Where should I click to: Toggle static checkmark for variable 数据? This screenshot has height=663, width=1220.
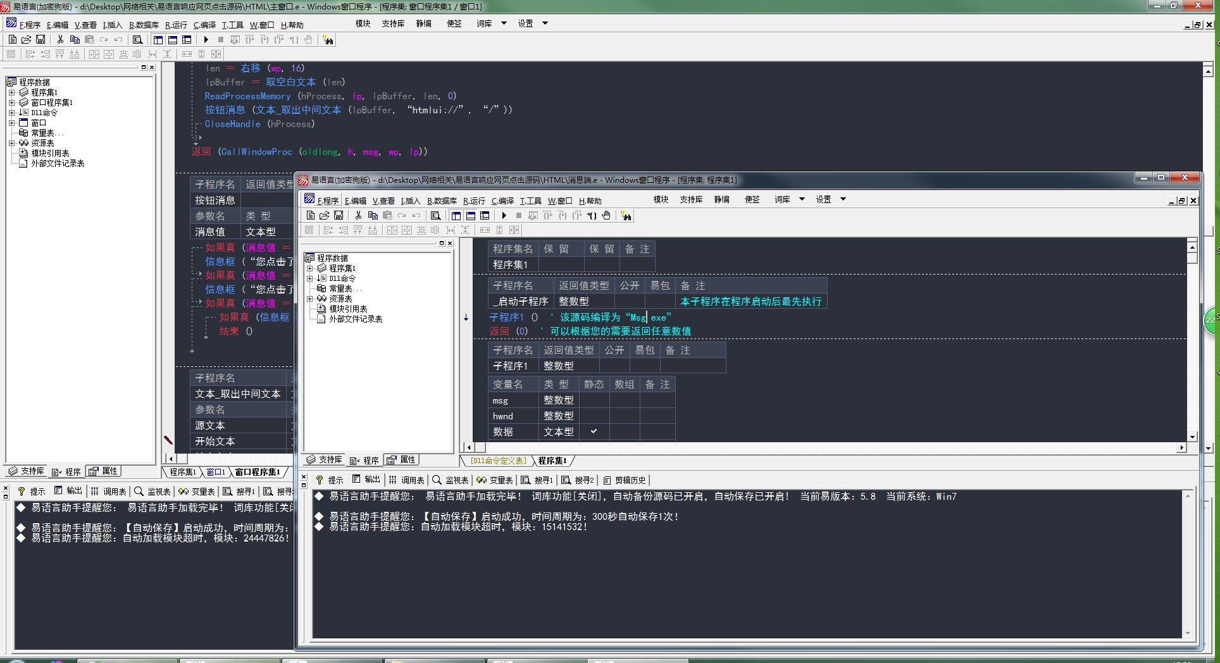594,431
